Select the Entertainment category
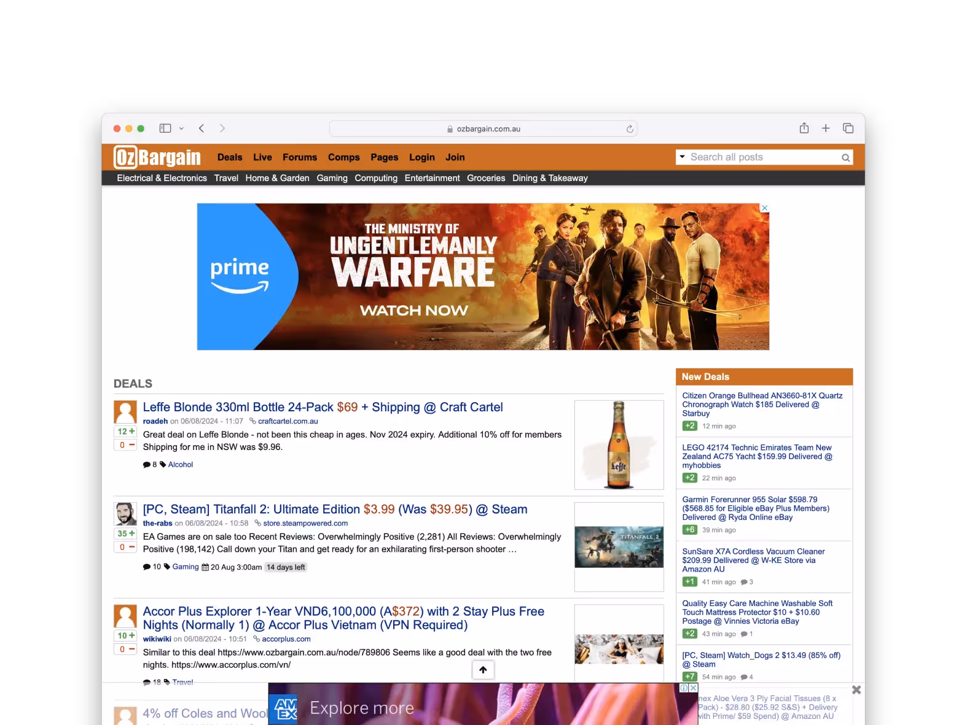967x725 pixels. pos(432,178)
